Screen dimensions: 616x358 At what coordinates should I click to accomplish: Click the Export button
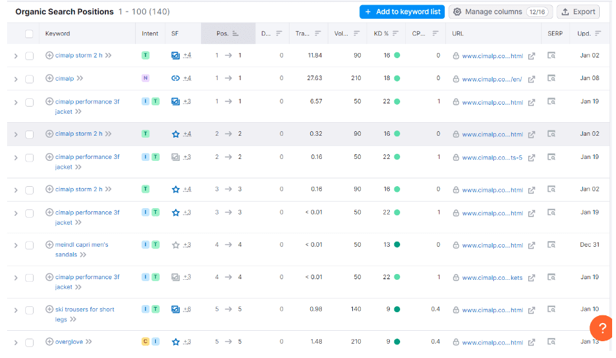click(579, 12)
